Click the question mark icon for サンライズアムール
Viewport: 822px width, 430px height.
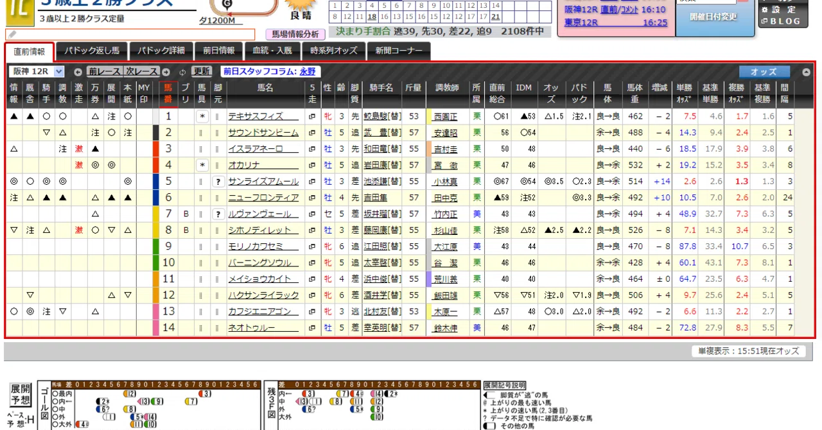pos(218,182)
